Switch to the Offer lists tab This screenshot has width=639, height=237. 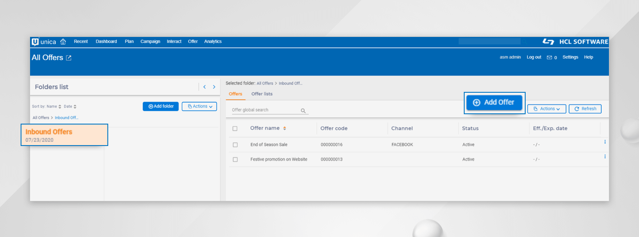coord(262,94)
